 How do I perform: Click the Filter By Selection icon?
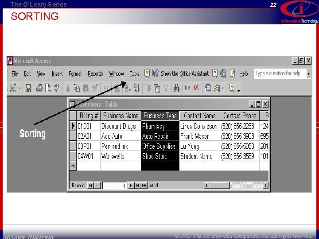click(148, 88)
